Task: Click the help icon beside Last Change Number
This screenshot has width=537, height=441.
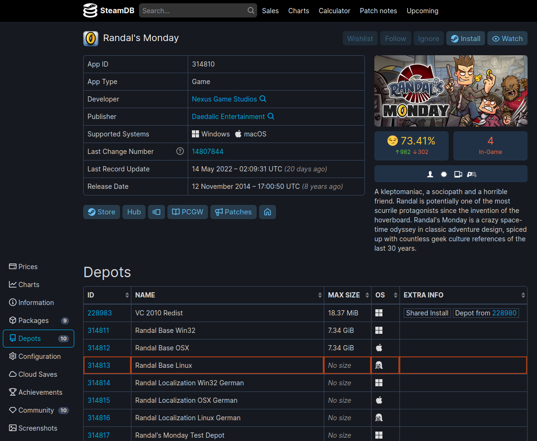Action: [180, 152]
